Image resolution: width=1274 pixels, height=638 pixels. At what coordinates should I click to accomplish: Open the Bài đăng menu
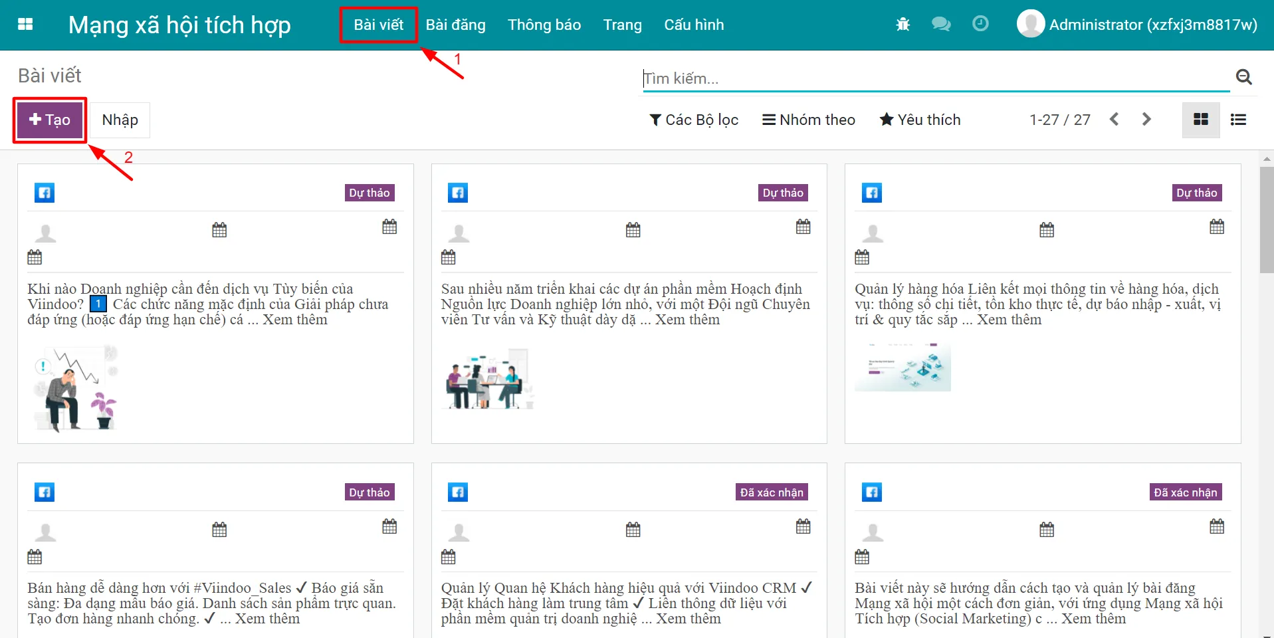pyautogui.click(x=455, y=25)
